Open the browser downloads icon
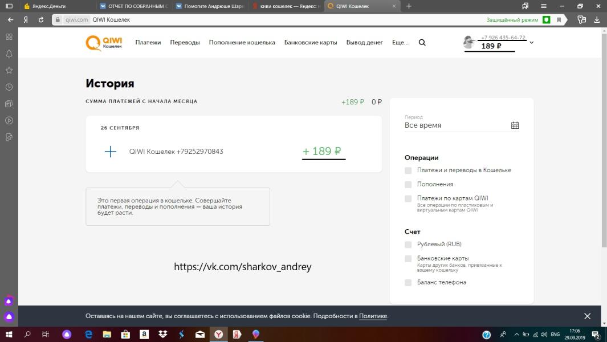 [x=597, y=20]
